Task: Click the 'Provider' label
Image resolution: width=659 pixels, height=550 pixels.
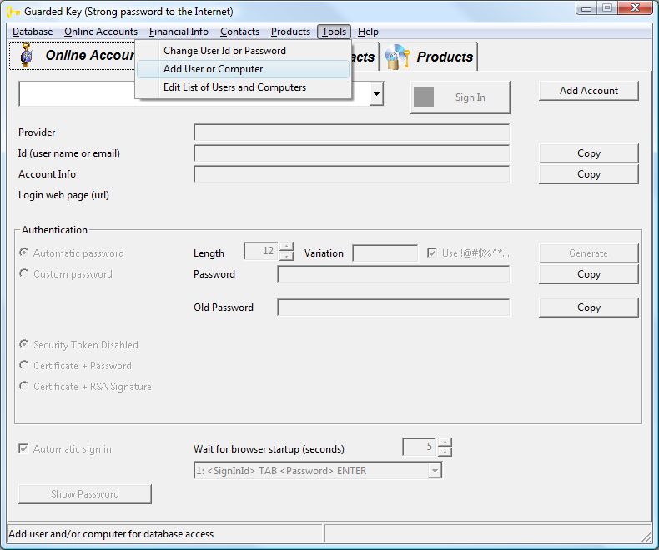Action: [x=37, y=132]
